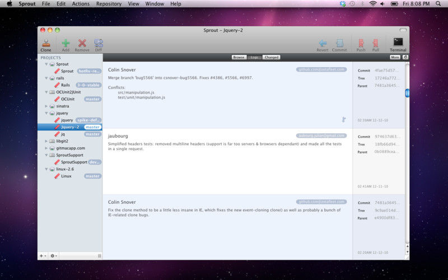Click the Commit toolbar icon
The height and width of the screenshot is (280, 448).
click(339, 43)
